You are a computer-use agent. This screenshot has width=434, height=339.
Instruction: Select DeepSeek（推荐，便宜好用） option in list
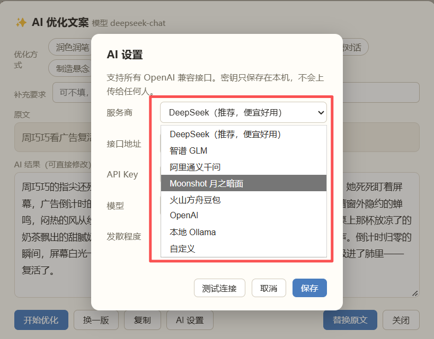pyautogui.click(x=244, y=134)
